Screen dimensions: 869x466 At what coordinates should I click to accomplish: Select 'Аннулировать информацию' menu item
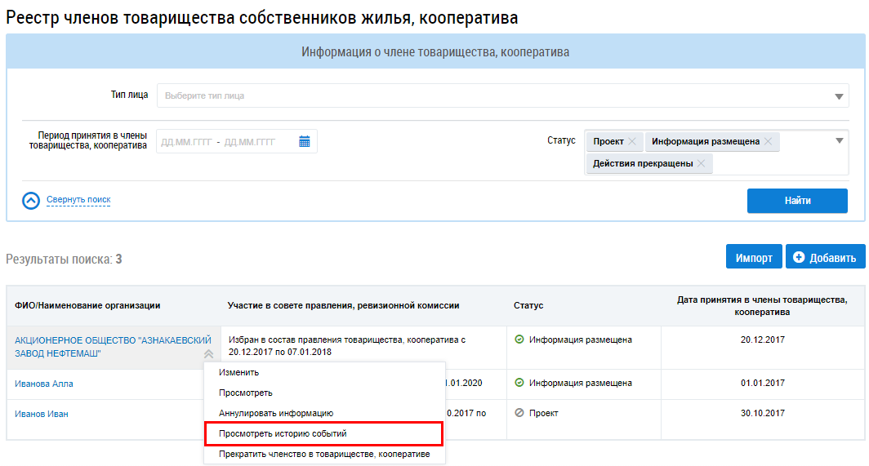click(x=276, y=413)
